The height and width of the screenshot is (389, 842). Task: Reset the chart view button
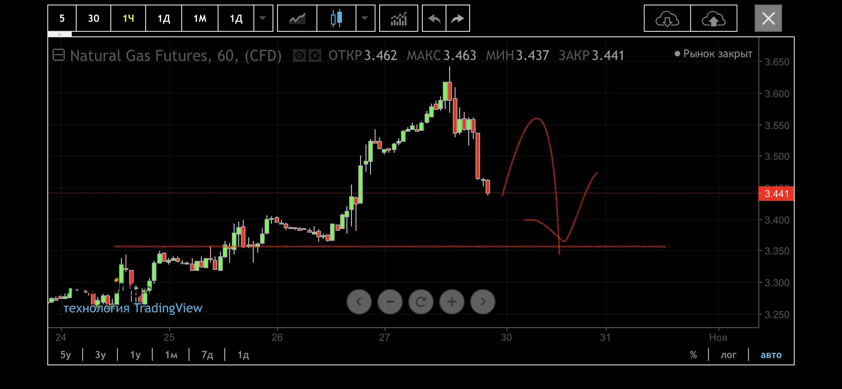pos(421,301)
